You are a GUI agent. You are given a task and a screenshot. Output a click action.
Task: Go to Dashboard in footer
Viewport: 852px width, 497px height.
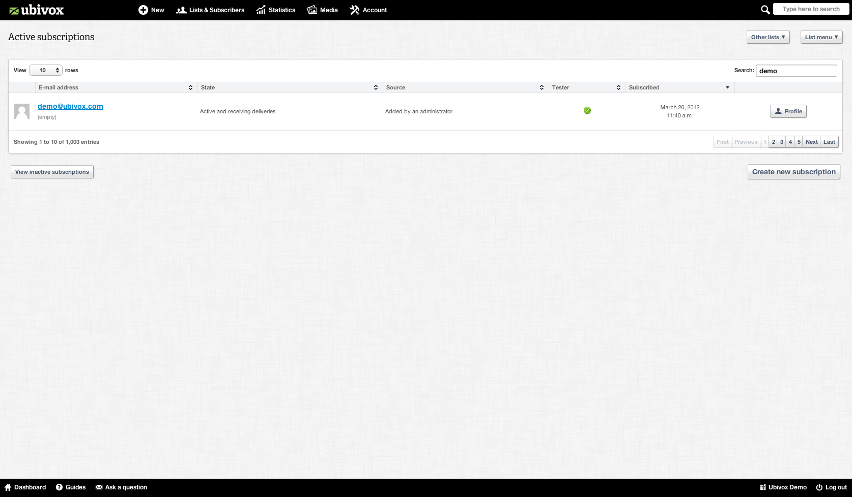(x=25, y=487)
